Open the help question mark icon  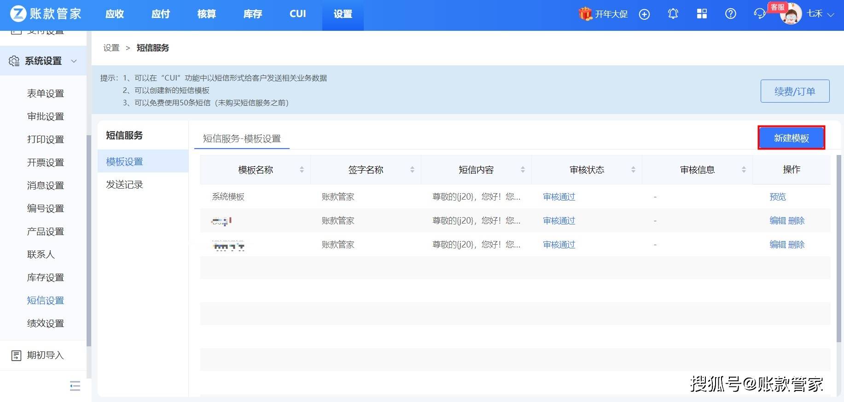coord(731,14)
